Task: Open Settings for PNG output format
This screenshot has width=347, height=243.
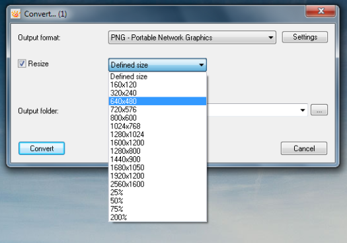Action: coord(305,37)
